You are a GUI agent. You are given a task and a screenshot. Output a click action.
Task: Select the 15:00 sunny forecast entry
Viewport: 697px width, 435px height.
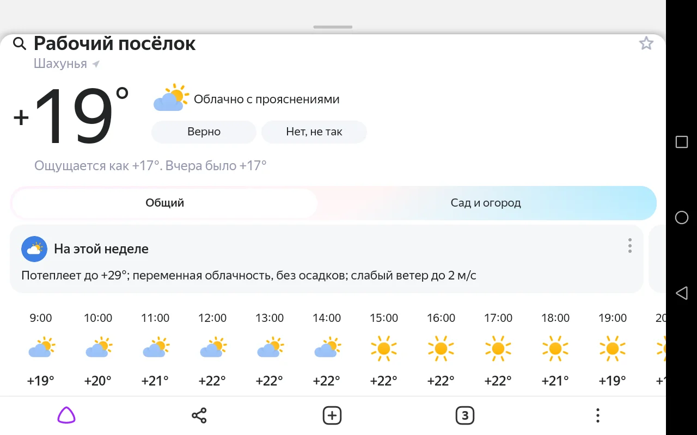click(384, 349)
